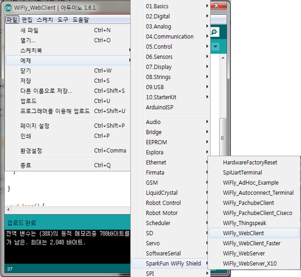Expand SparkFun WiFly Shield examples

click(x=170, y=263)
